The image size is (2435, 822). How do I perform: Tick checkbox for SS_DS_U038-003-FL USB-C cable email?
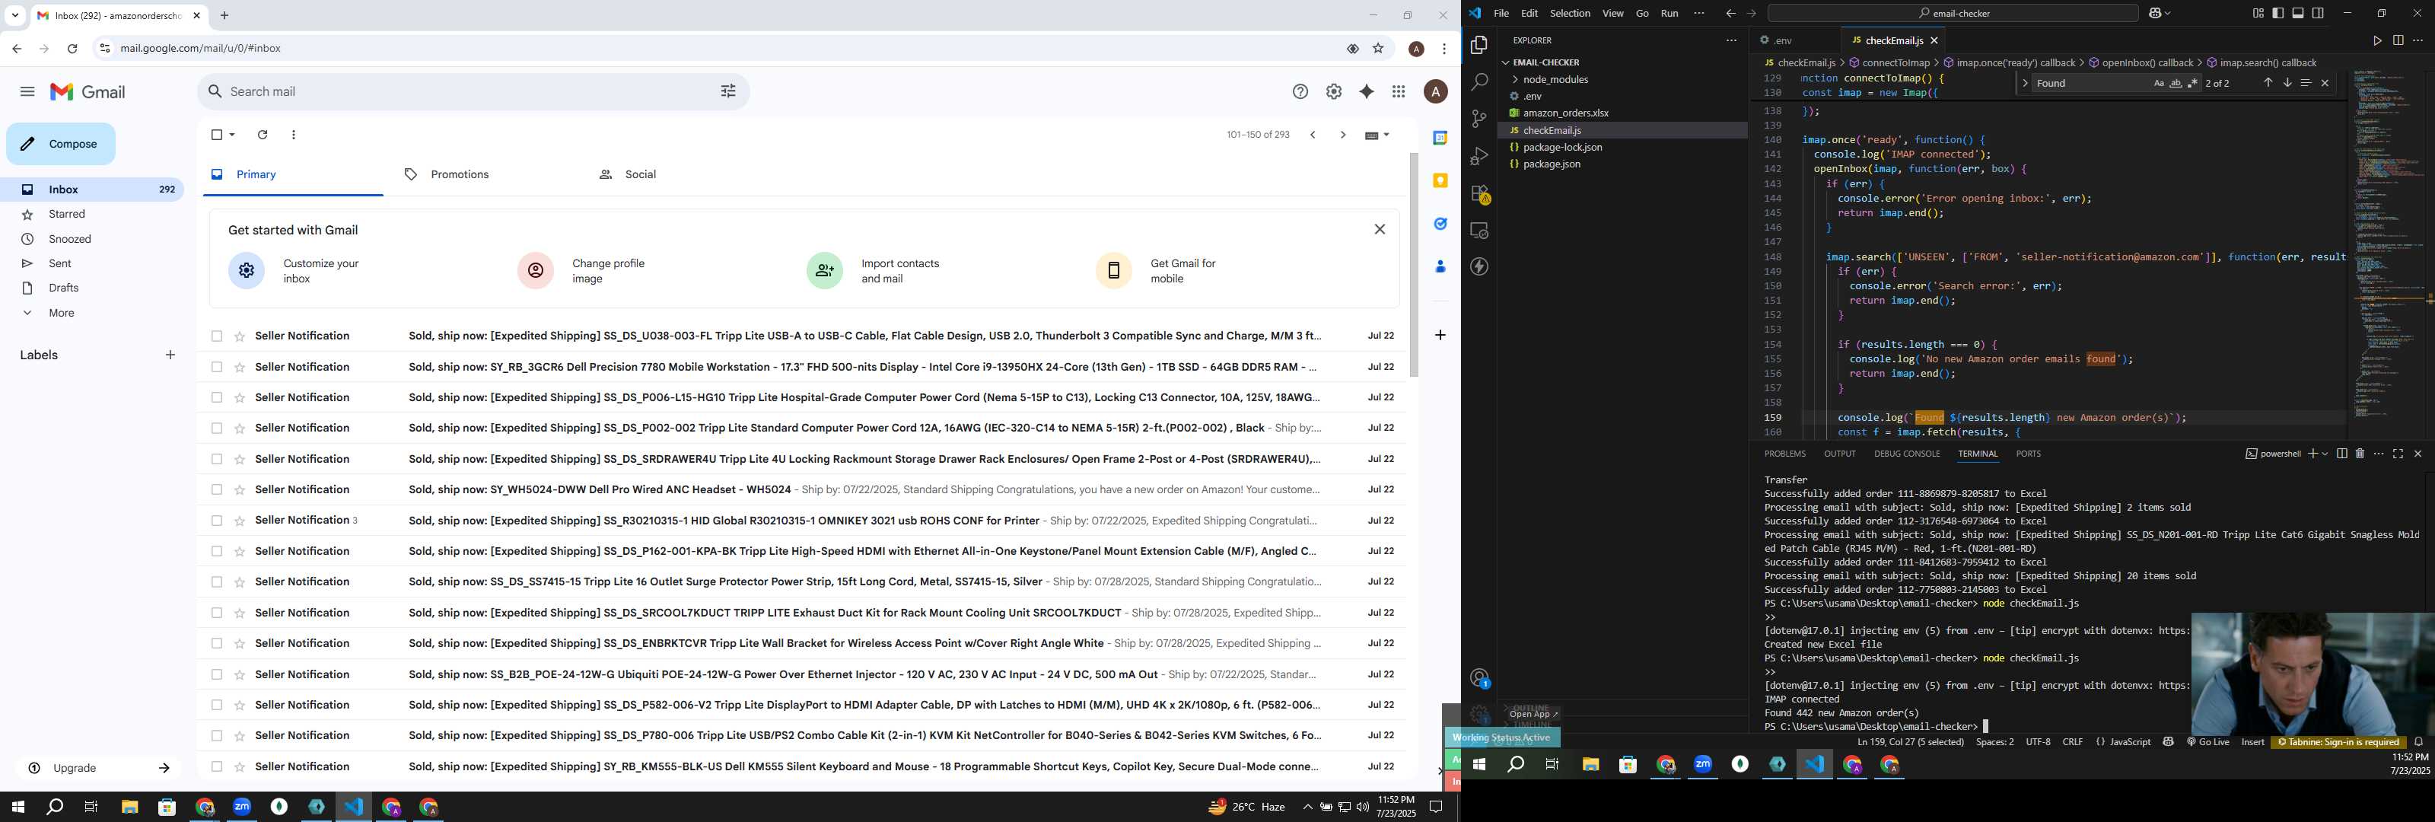coord(216,336)
